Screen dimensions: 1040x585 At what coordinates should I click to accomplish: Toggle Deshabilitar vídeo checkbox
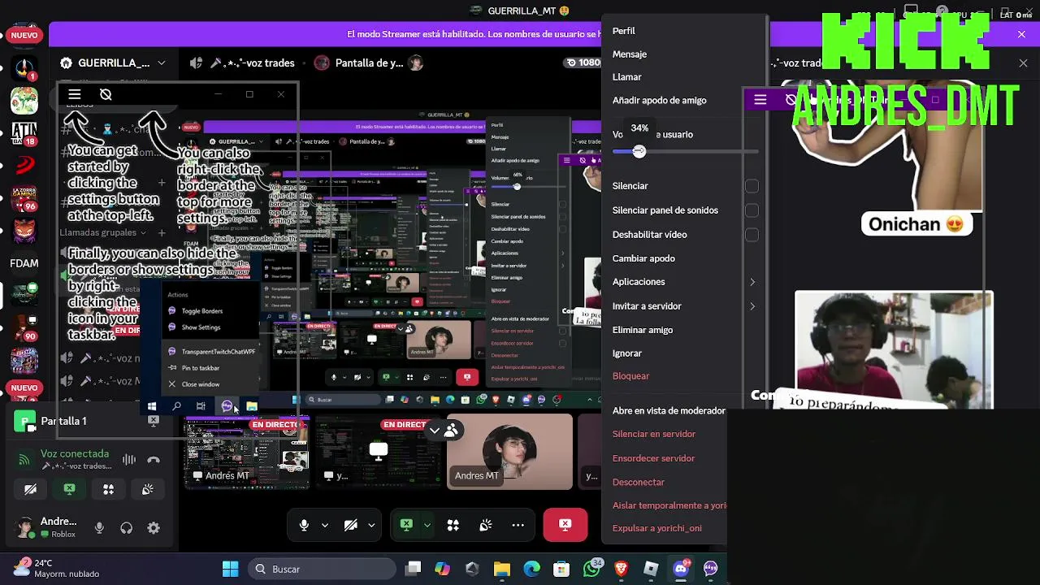coord(752,235)
